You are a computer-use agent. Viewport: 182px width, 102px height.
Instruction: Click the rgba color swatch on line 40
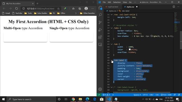(152, 36)
